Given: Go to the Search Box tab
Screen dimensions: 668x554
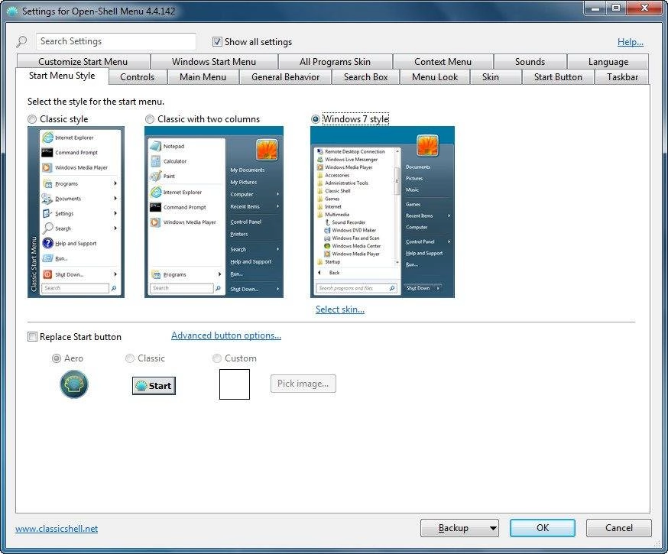Looking at the screenshot, I should 366,77.
